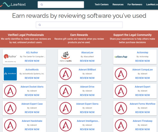The width and height of the screenshot is (158, 132).
Task: Focus the software search field below headline
Action: pyautogui.click(x=79, y=25)
